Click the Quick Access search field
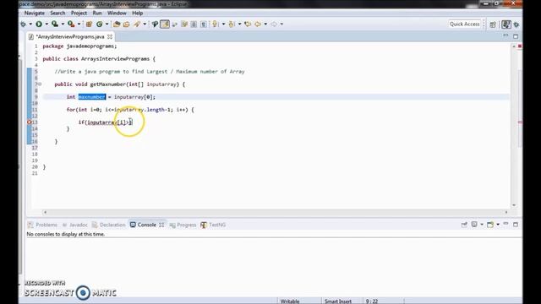This screenshot has width=541, height=304. pos(464,24)
